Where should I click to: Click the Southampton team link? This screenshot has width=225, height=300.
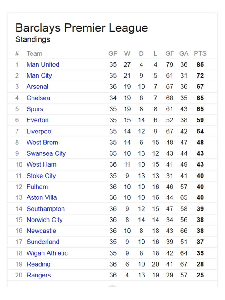(46, 209)
